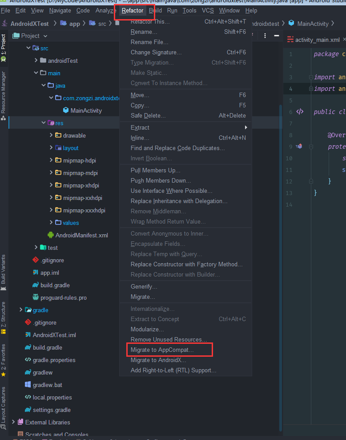The image size is (346, 440).
Task: Toggle code fold on line 3 imports
Action: click(311, 77)
